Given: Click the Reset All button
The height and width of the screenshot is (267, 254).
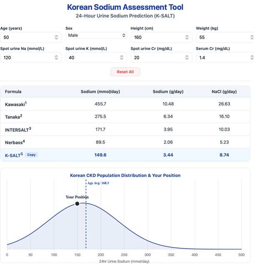Looking at the screenshot, I should click(x=125, y=72).
